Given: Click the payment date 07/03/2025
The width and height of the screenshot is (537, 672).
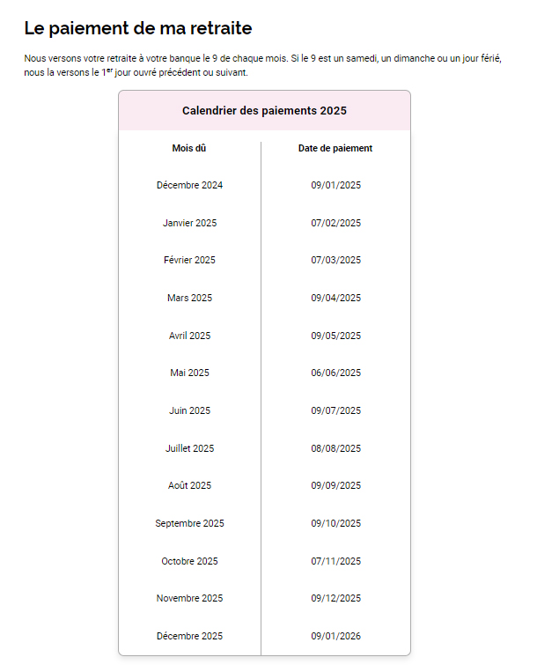Looking at the screenshot, I should [x=335, y=260].
